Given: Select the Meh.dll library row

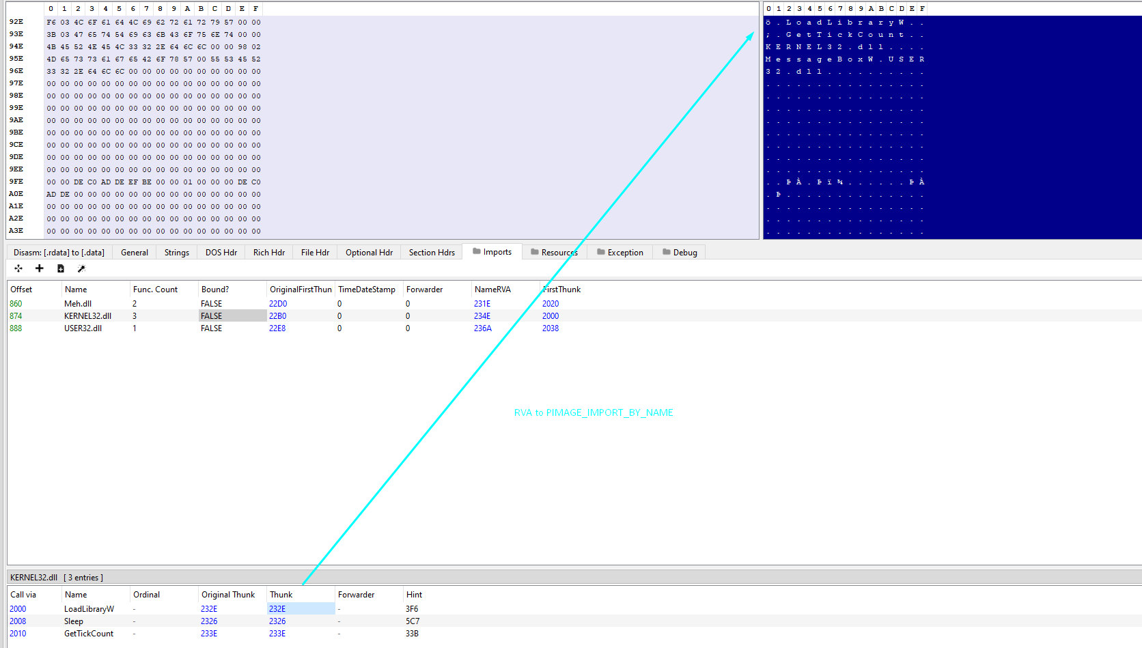Looking at the screenshot, I should point(574,304).
